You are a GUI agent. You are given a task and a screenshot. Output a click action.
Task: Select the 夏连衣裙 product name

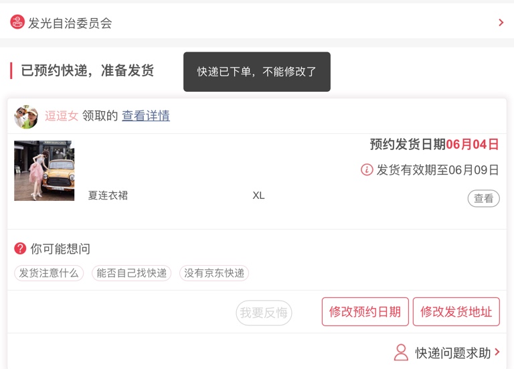108,196
